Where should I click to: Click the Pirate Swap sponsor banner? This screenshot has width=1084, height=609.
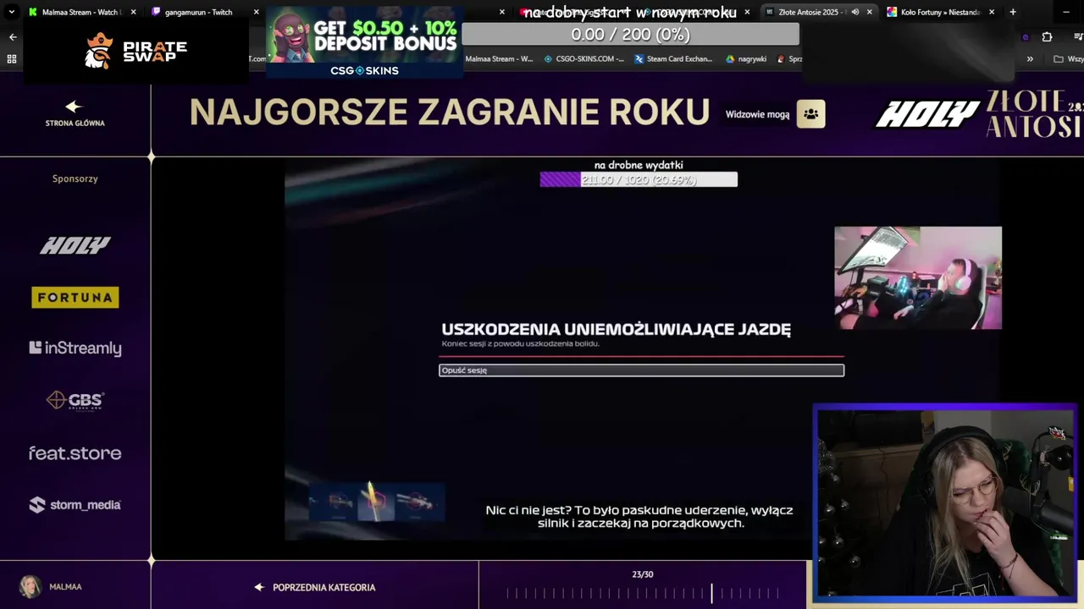pos(136,51)
